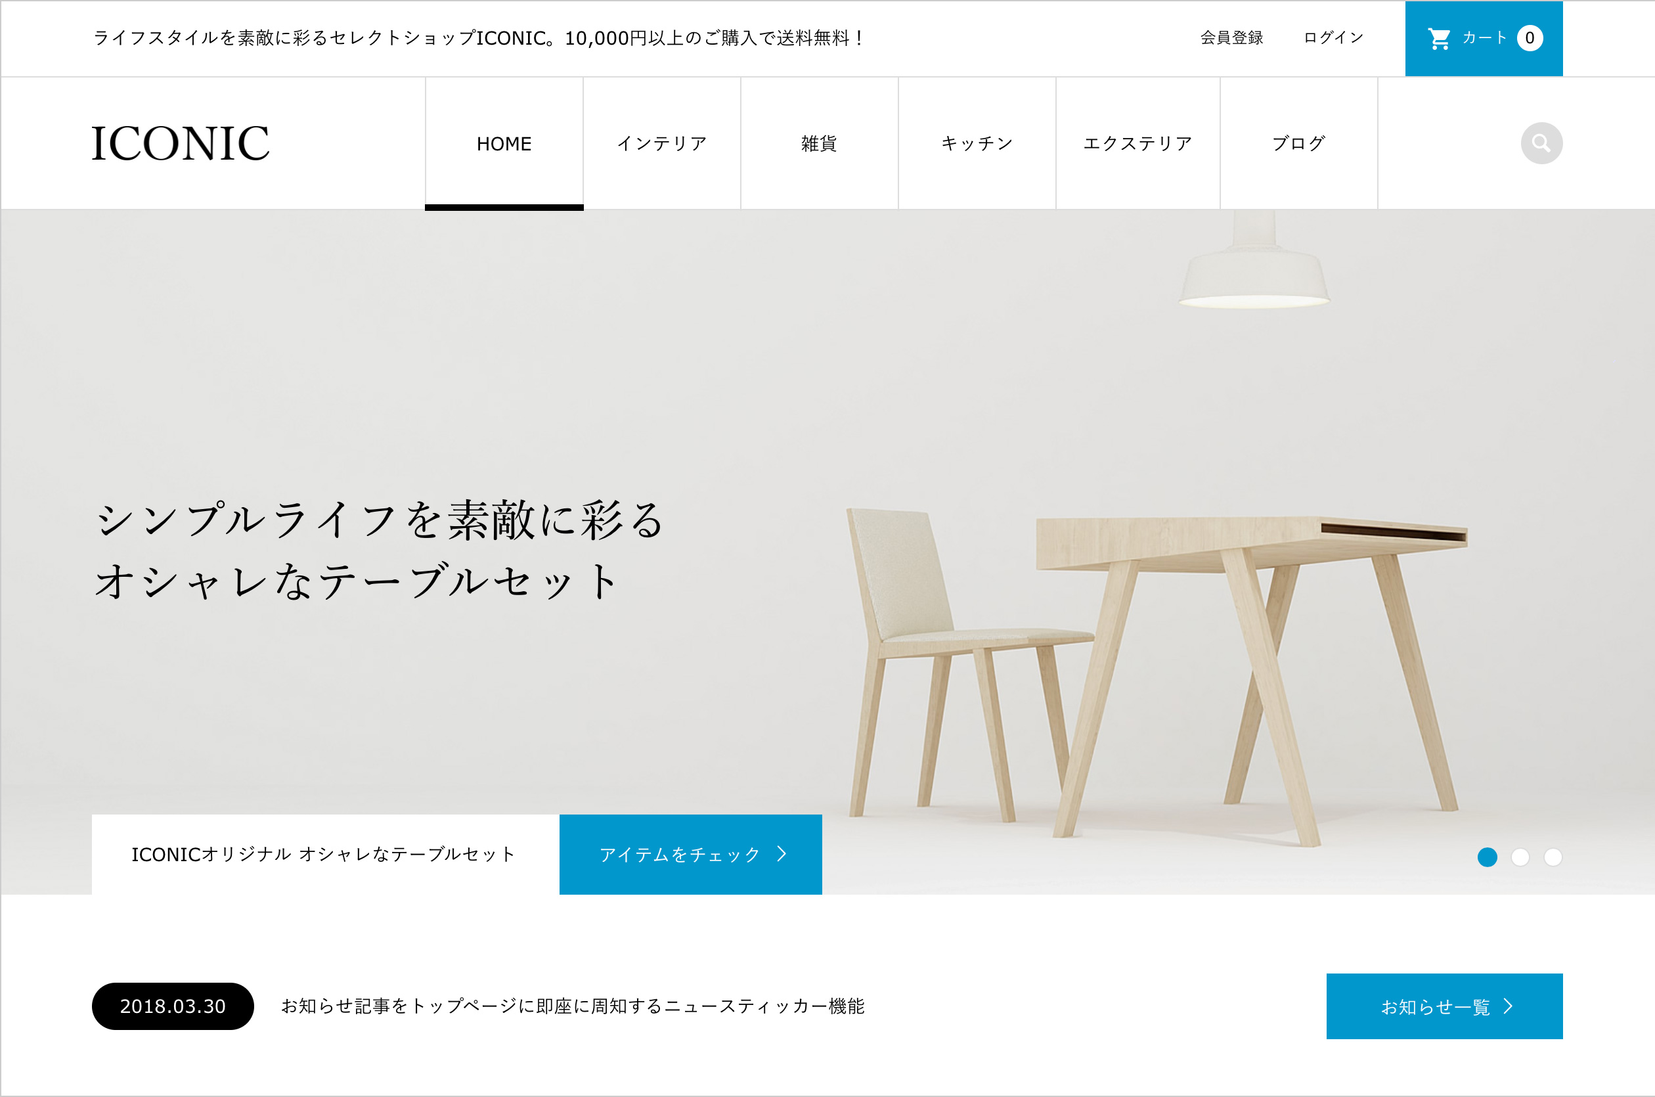Click the 2018.03.30 date badge
Viewport: 1655px width, 1097px height.
click(173, 1006)
